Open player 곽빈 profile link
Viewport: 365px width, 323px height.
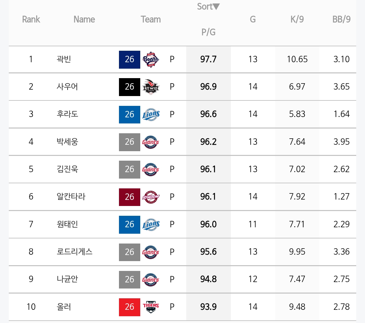(64, 59)
